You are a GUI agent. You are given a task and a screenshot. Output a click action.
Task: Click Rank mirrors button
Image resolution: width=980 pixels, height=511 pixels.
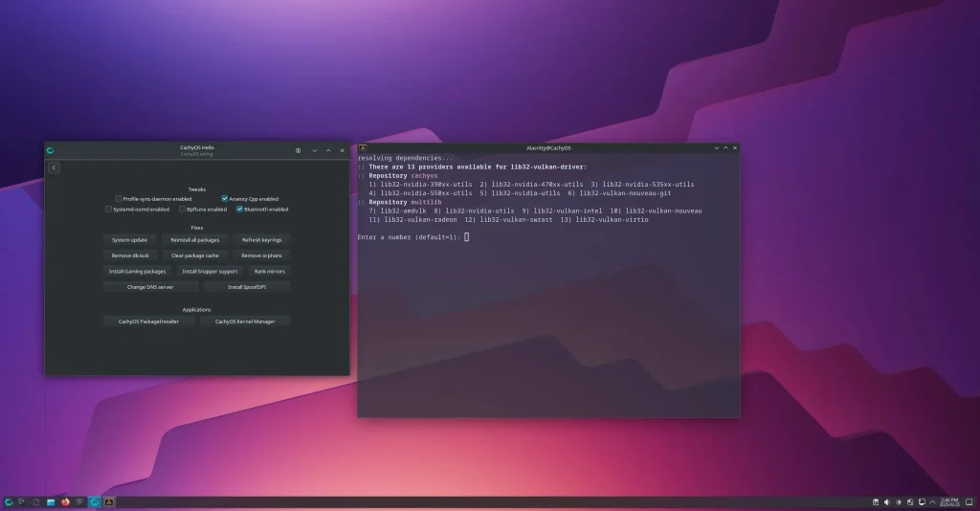tap(269, 271)
